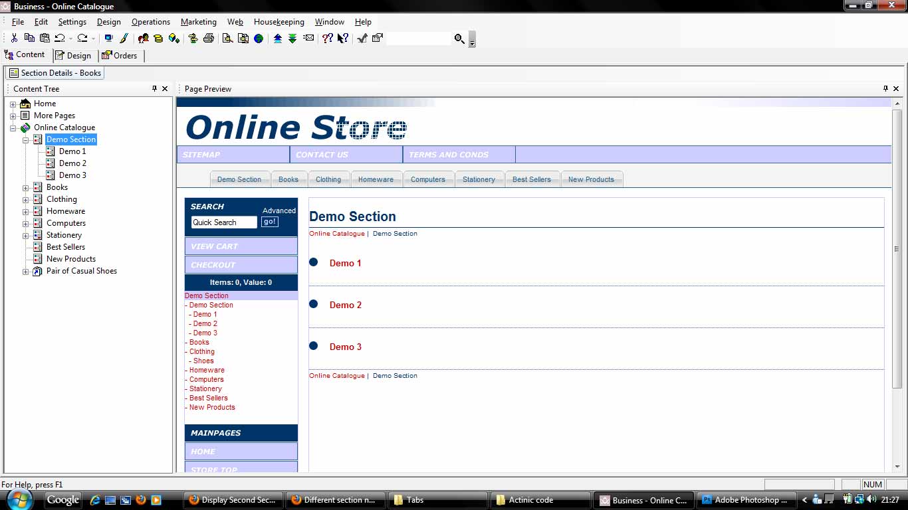Screen dimensions: 908x510
Task: Open Adobe Photoshop from the taskbar
Action: coord(744,500)
